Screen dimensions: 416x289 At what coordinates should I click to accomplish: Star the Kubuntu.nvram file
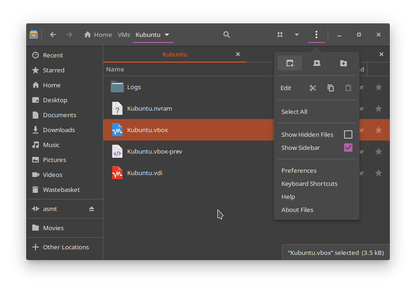pyautogui.click(x=379, y=109)
